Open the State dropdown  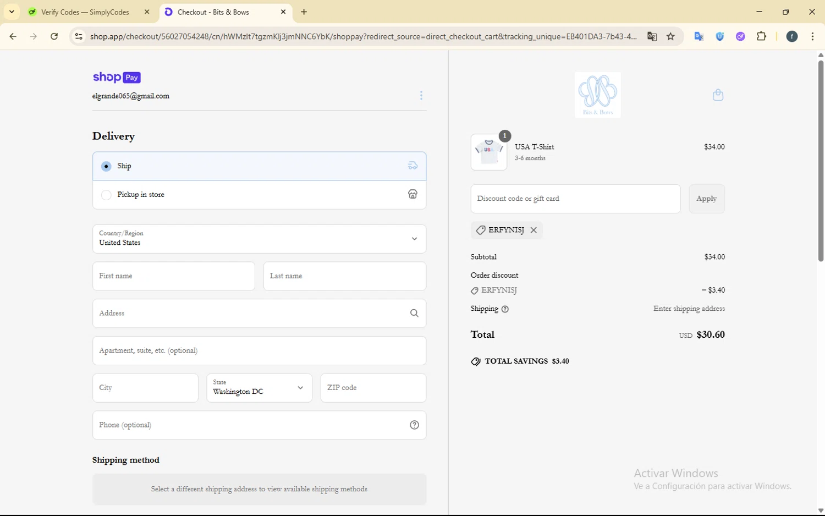pyautogui.click(x=259, y=388)
